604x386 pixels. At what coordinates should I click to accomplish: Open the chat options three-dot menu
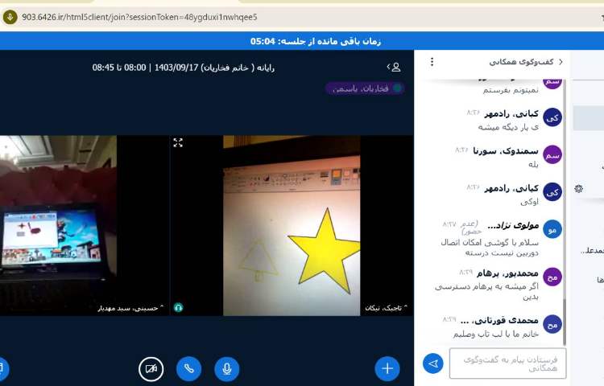coord(432,62)
